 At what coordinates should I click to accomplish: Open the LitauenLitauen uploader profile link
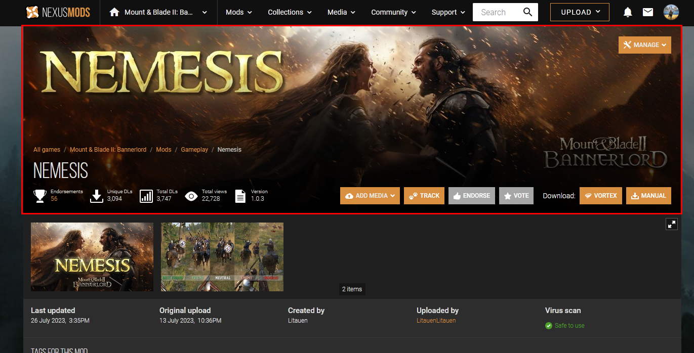[x=436, y=321]
